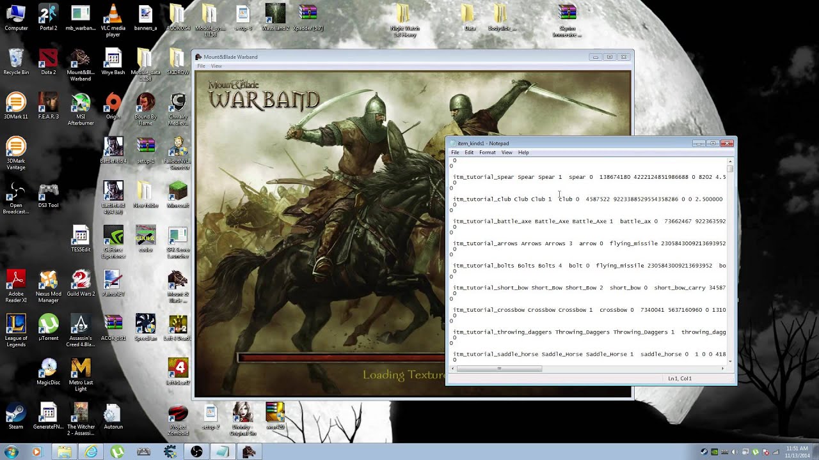Launch VLC media player from desktop
819x460 pixels.
pyautogui.click(x=113, y=20)
